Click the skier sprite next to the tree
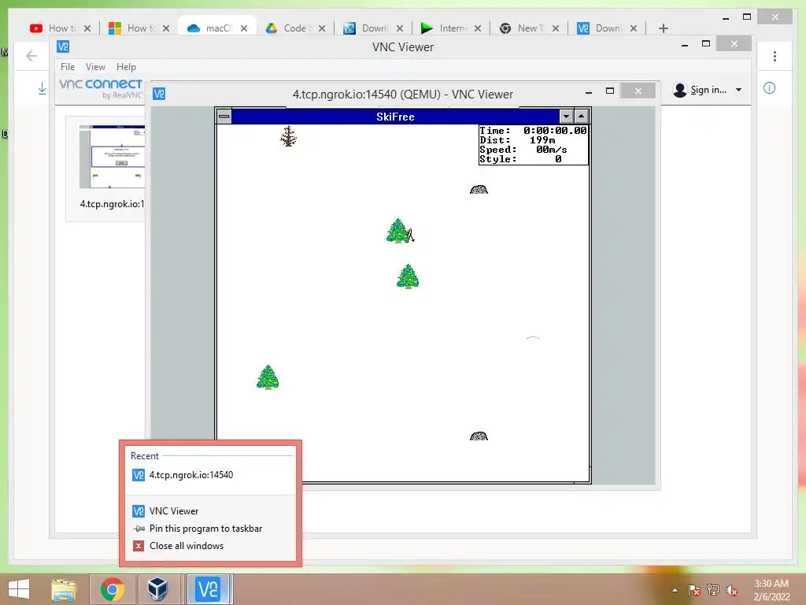Screen dimensions: 806x605 411,236
